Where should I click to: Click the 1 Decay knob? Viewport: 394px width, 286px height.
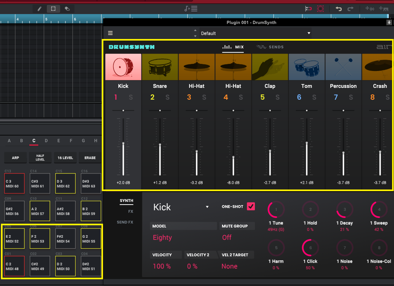(345, 210)
